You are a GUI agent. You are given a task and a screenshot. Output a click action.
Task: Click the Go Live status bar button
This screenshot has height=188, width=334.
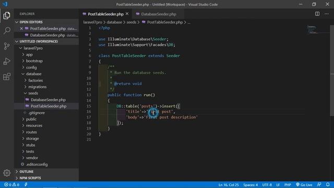[304, 185]
